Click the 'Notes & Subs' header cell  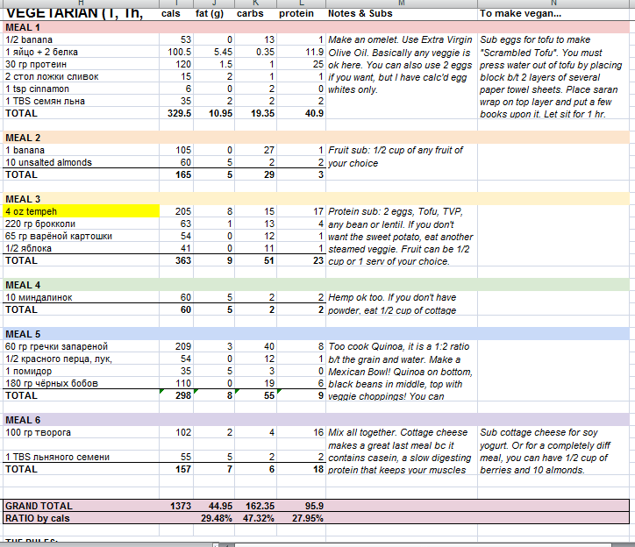[x=402, y=14]
